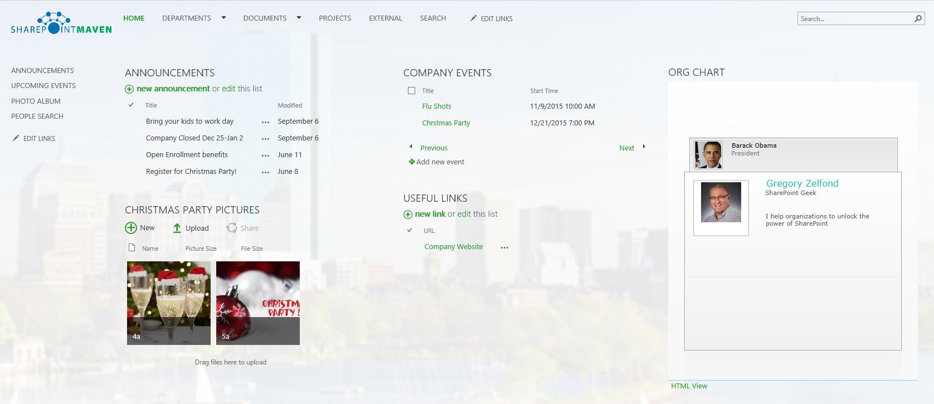Image resolution: width=934 pixels, height=404 pixels.
Task: Toggle select-all checkbox in Company Events header
Action: [412, 91]
